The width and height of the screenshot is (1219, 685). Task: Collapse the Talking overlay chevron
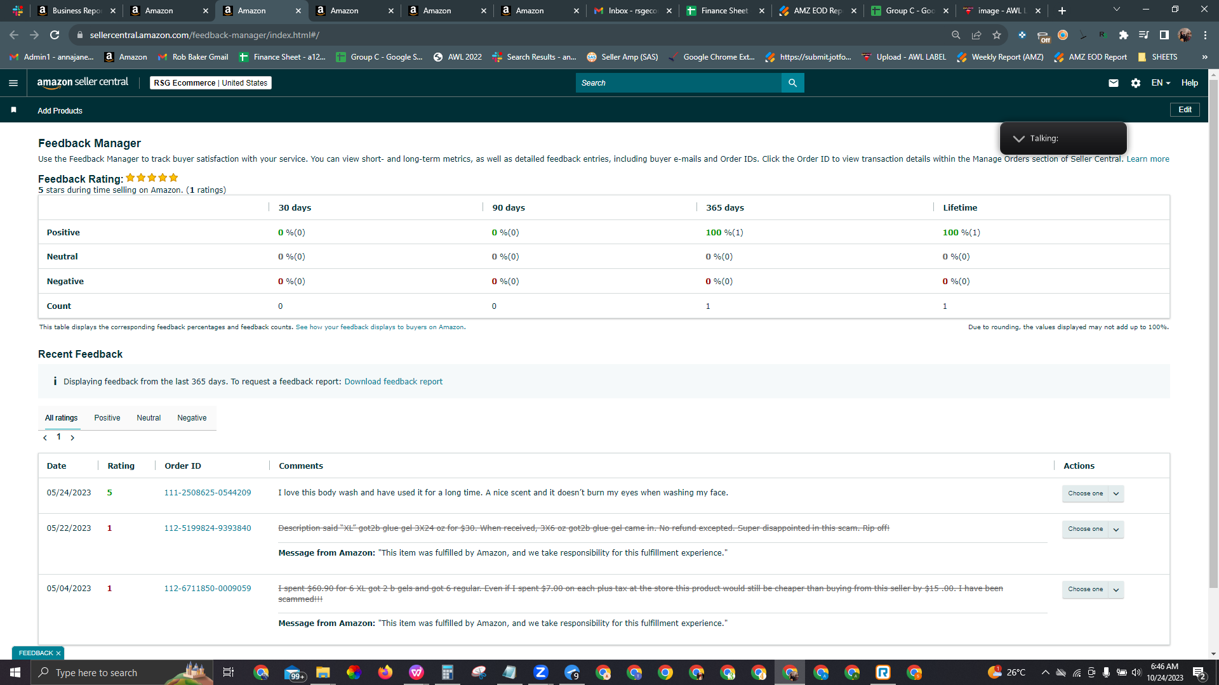pyautogui.click(x=1019, y=138)
